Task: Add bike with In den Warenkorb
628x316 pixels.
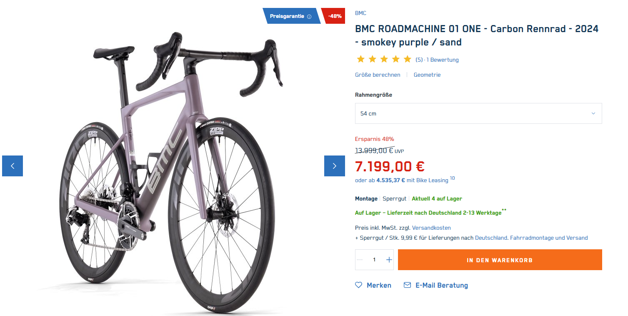Action: click(500, 260)
